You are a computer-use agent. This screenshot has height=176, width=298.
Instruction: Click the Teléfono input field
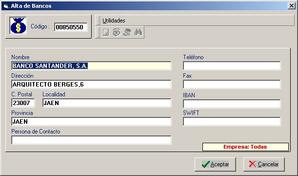pos(232,66)
